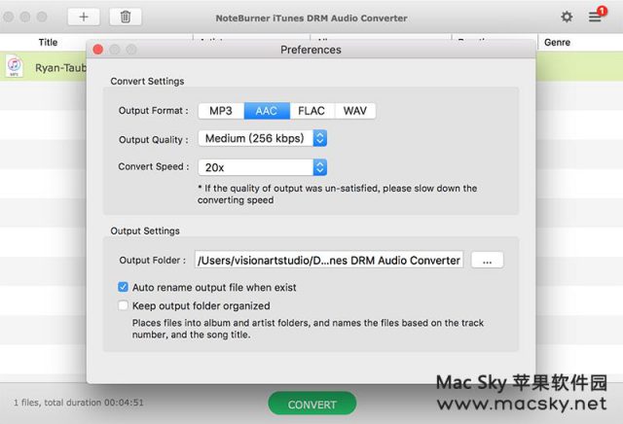Viewport: 623px width, 424px height.
Task: Click the music file icon of Ryan-Taub row
Action: pyautogui.click(x=15, y=66)
